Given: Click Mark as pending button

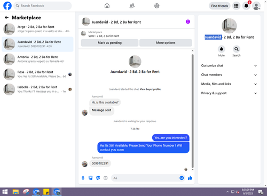Looking at the screenshot, I should pos(109,43).
